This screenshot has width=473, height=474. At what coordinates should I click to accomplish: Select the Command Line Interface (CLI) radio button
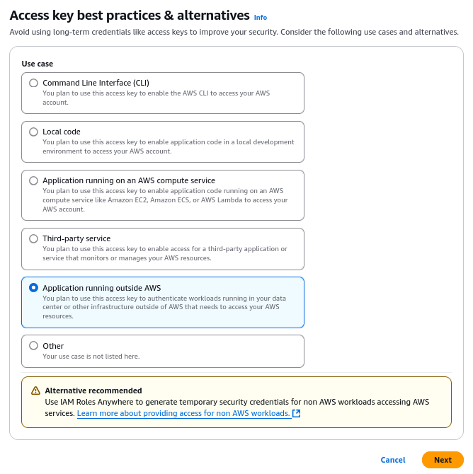[33, 83]
